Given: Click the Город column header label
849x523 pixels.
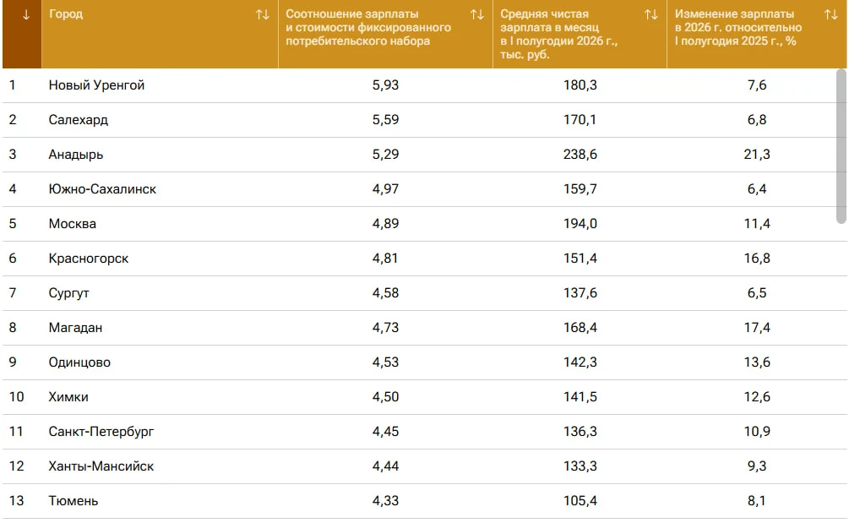Looking at the screenshot, I should pyautogui.click(x=66, y=14).
